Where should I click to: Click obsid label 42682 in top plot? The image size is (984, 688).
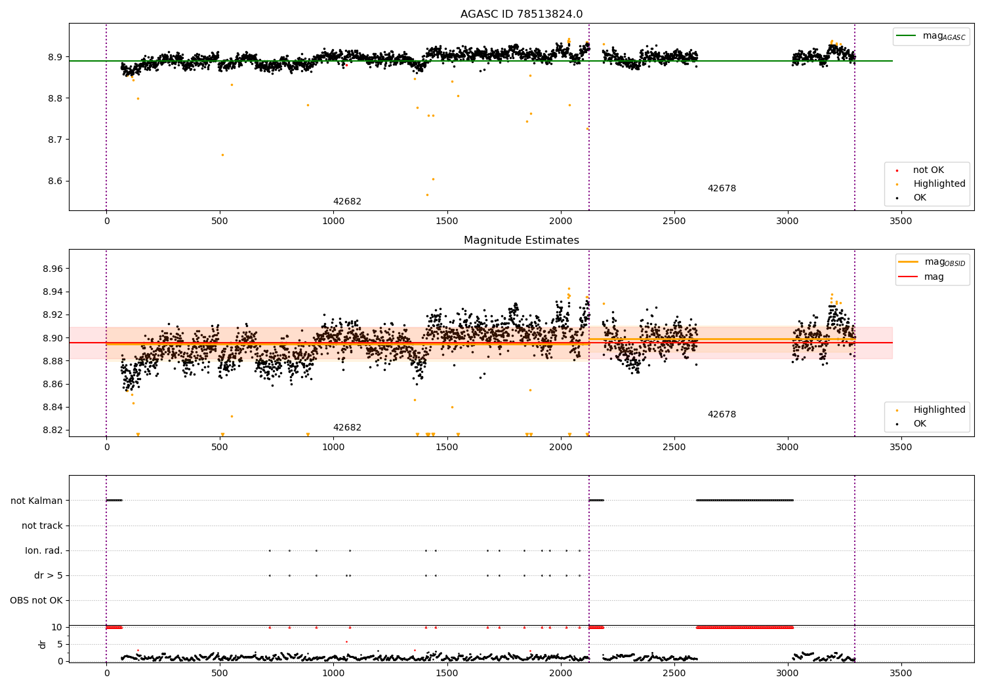[x=347, y=202]
